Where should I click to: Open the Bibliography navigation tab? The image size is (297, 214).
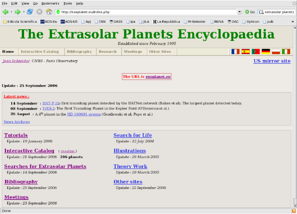pyautogui.click(x=79, y=52)
